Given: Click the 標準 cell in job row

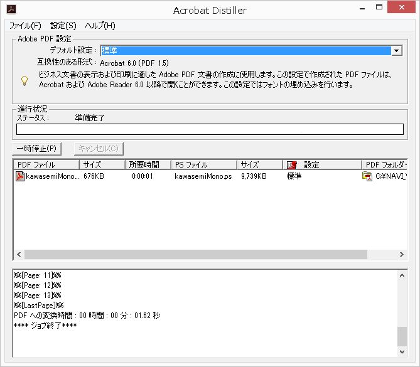Looking at the screenshot, I should 294,176.
